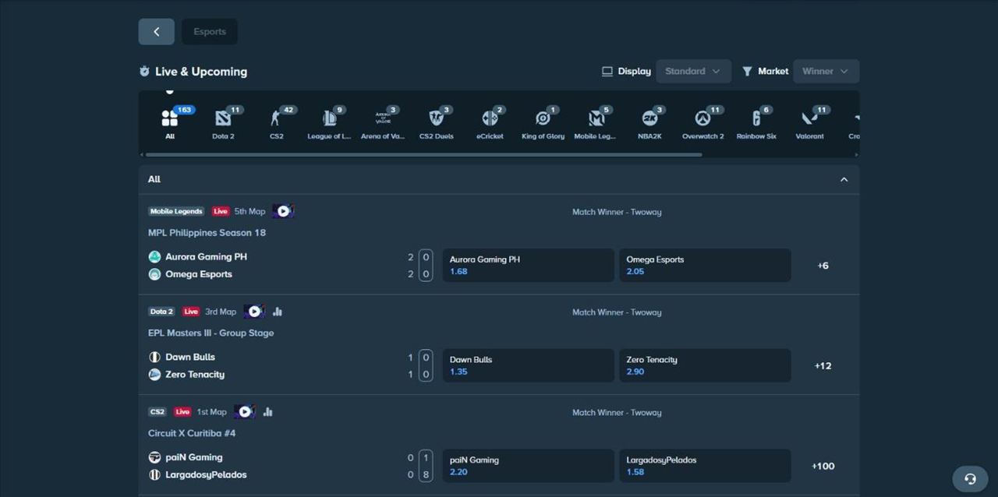The height and width of the screenshot is (497, 998).
Task: Bet on LargadosyPelados at 1.58
Action: click(x=705, y=466)
